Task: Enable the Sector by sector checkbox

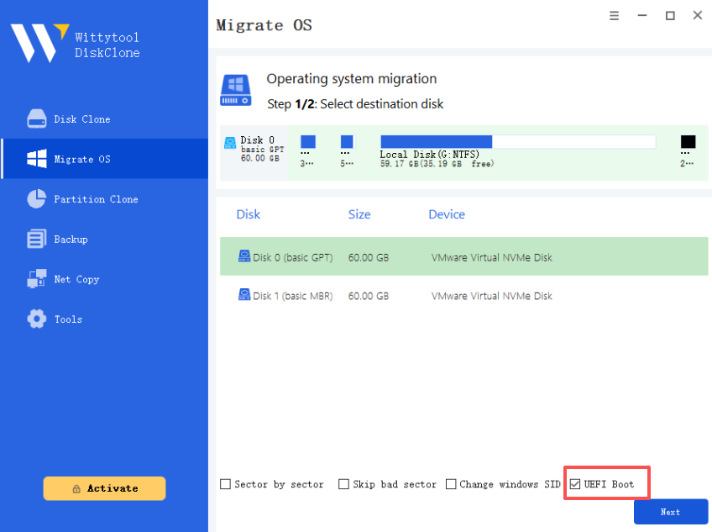Action: [x=225, y=484]
